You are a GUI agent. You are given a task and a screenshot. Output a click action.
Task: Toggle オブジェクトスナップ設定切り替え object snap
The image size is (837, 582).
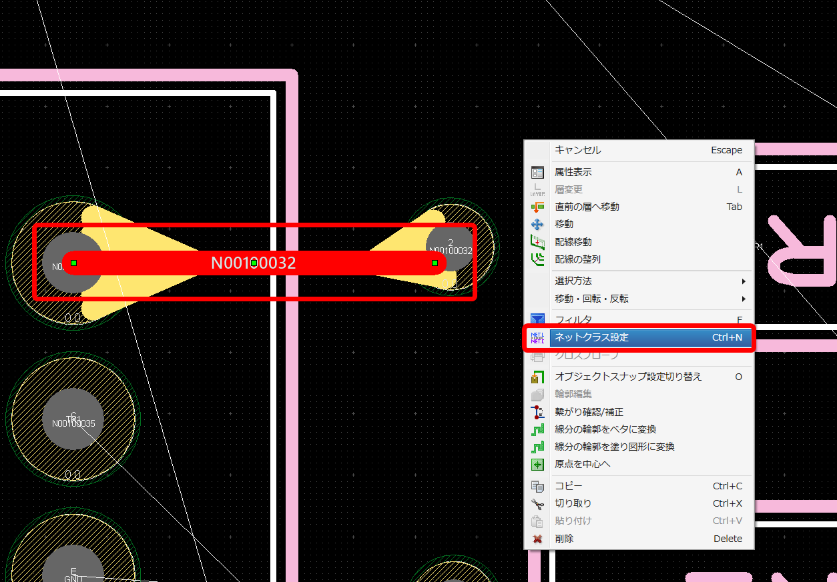tap(628, 377)
